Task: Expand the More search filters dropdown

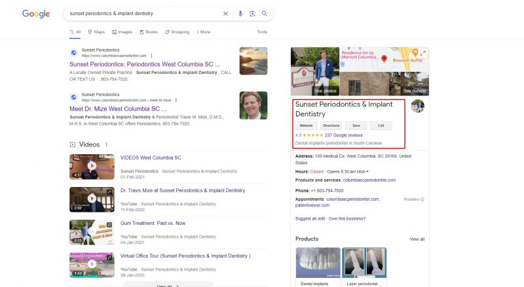Action: pos(203,31)
